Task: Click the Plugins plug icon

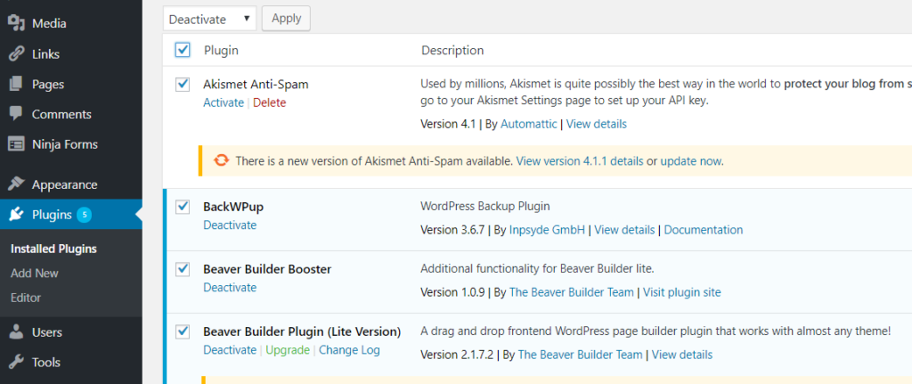Action: tap(17, 215)
